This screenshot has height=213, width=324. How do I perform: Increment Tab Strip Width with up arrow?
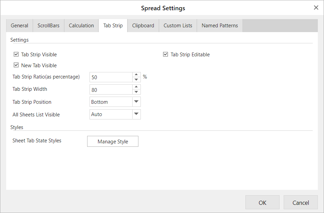click(136, 87)
